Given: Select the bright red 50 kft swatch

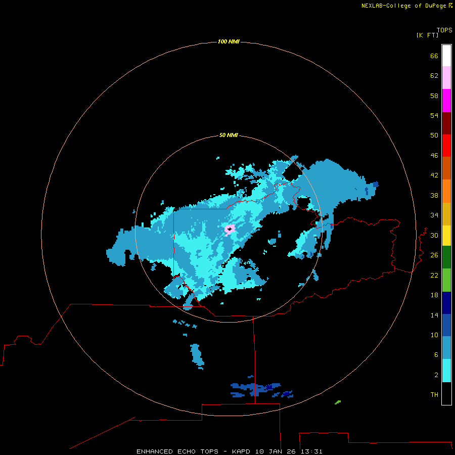Looking at the screenshot, I should [x=446, y=146].
